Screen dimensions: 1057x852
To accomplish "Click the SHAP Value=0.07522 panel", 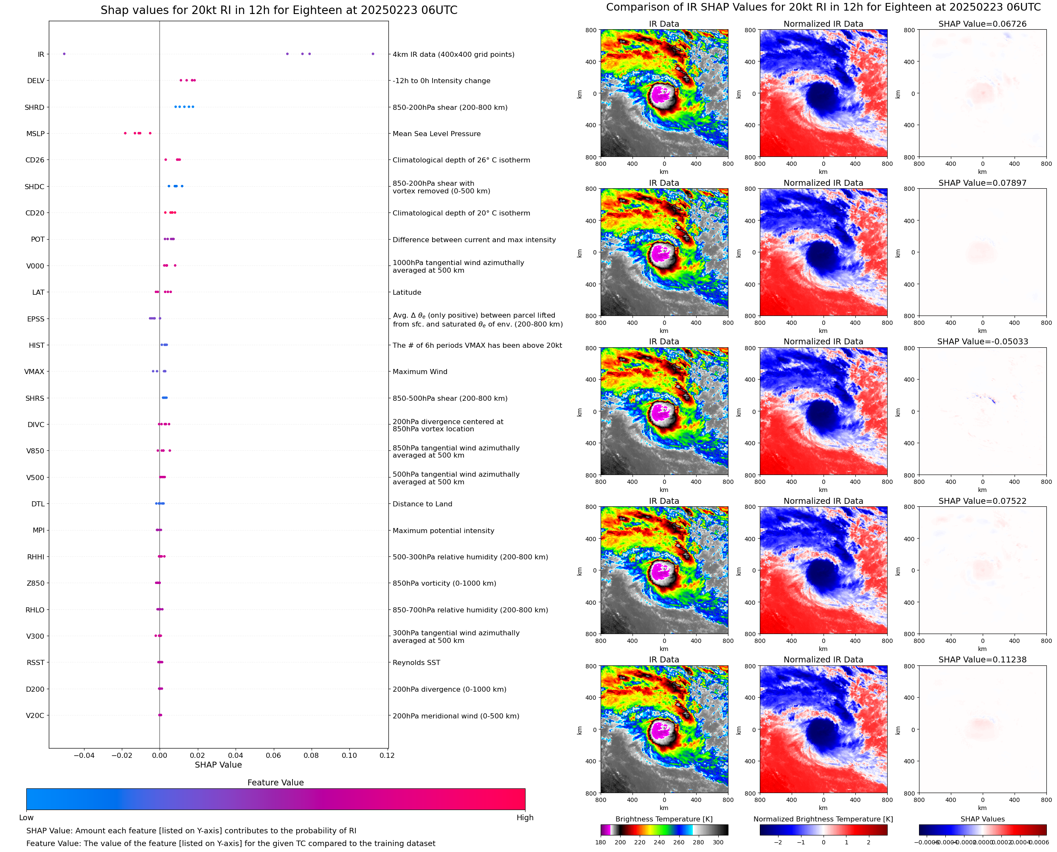I will (982, 570).
